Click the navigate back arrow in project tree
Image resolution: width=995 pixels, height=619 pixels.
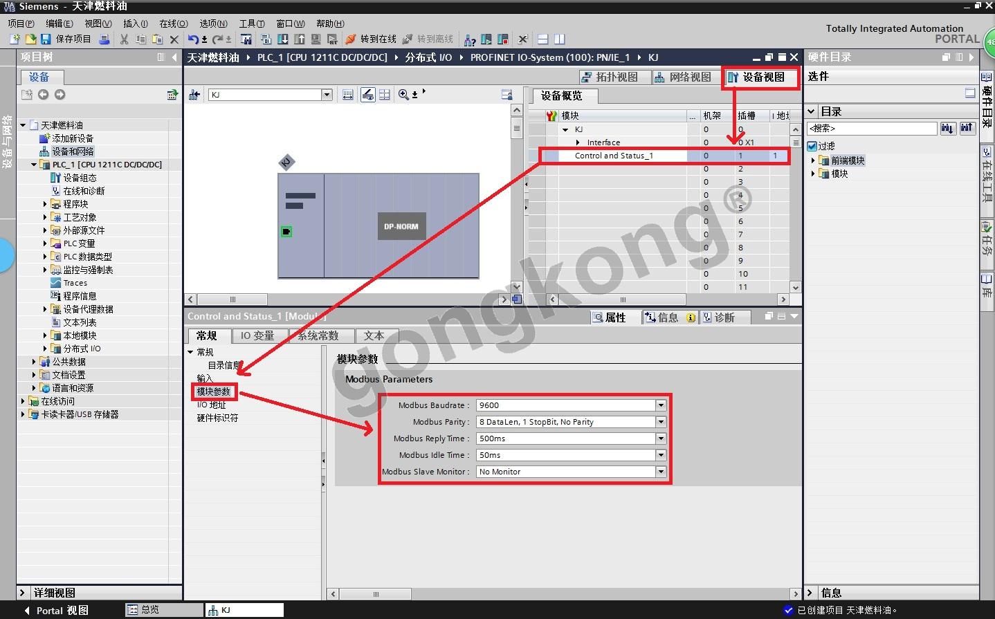(x=43, y=95)
